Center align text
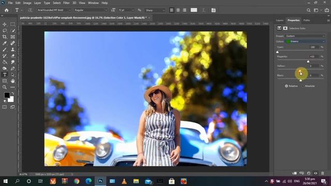331x186 pixels. tap(178, 10)
